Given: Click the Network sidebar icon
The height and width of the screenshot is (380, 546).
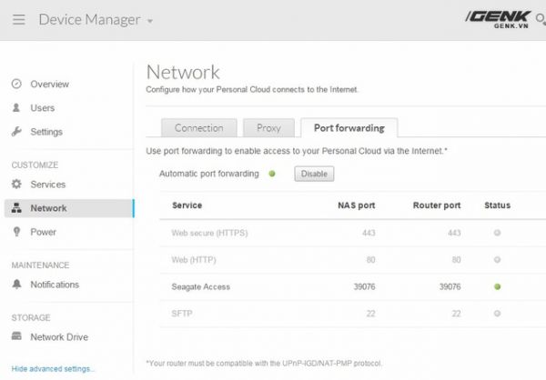Looking at the screenshot, I should [16, 208].
